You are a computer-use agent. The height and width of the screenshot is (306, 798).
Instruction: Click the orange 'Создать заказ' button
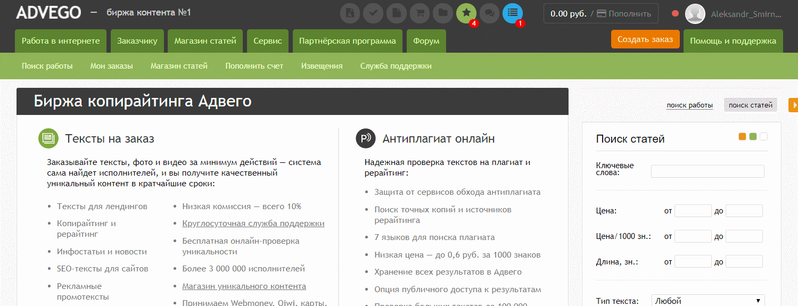645,39
